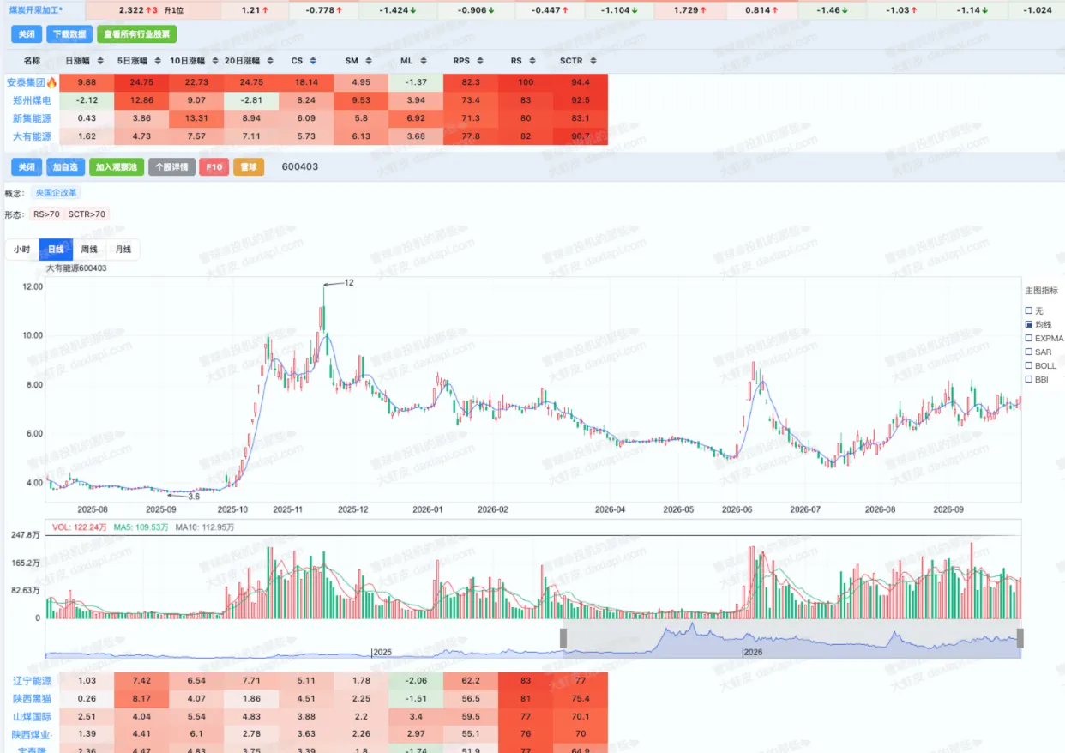1065x753 pixels.
Task: Click the 下载数据 button
Action: pos(69,34)
